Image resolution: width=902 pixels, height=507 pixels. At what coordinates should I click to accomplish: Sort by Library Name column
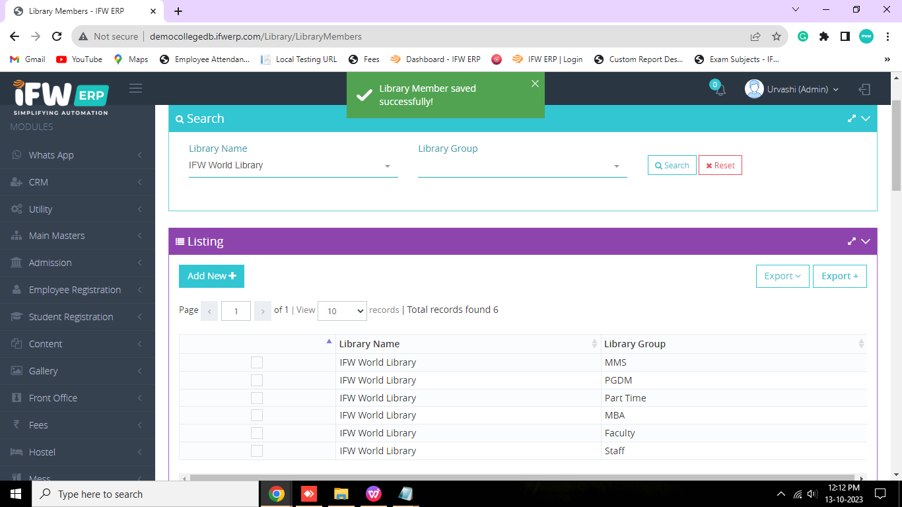pos(468,344)
